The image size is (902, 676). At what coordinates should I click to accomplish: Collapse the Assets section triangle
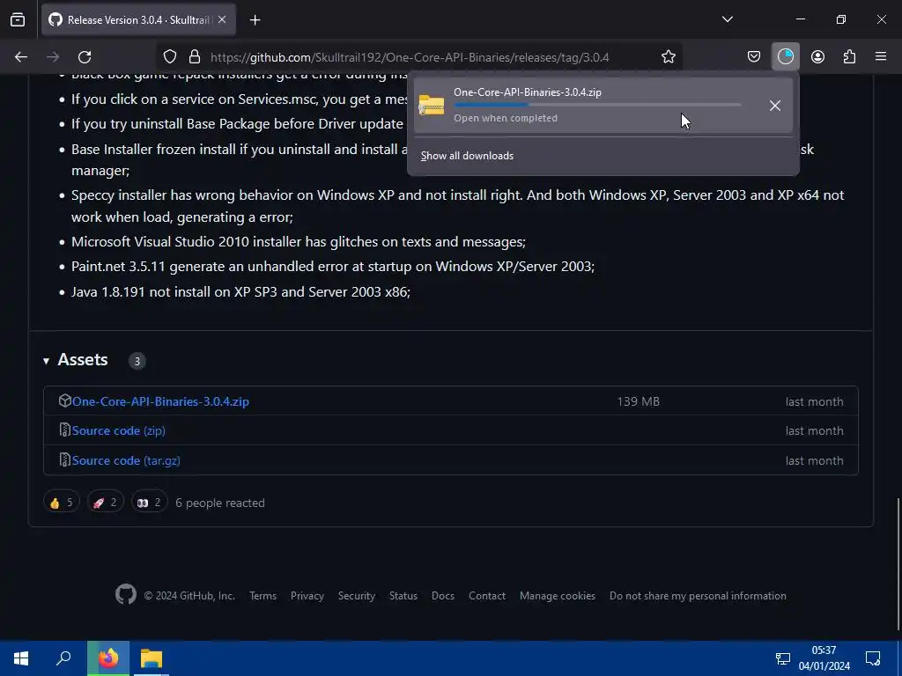coord(46,361)
